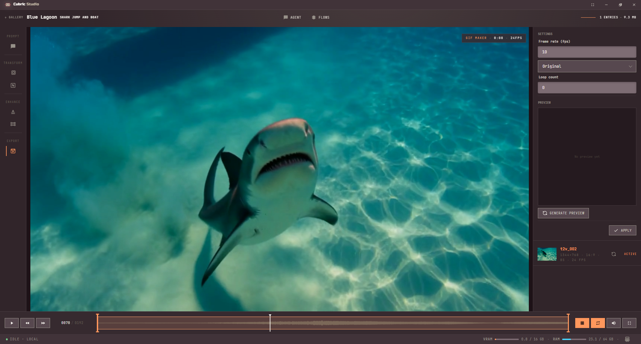Click the IDLE · LOCAL status indicator
This screenshot has width=641, height=344.
point(22,339)
